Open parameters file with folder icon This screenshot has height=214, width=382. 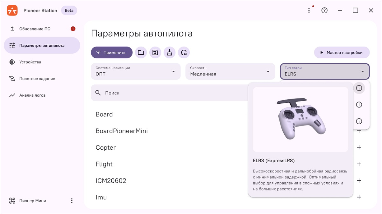tap(141, 53)
